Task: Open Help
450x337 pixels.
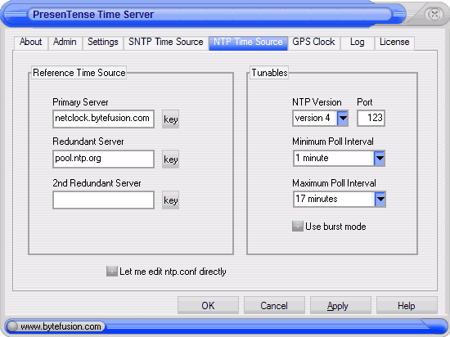Action: click(x=407, y=305)
